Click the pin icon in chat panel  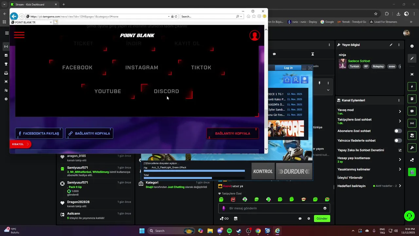(319, 83)
